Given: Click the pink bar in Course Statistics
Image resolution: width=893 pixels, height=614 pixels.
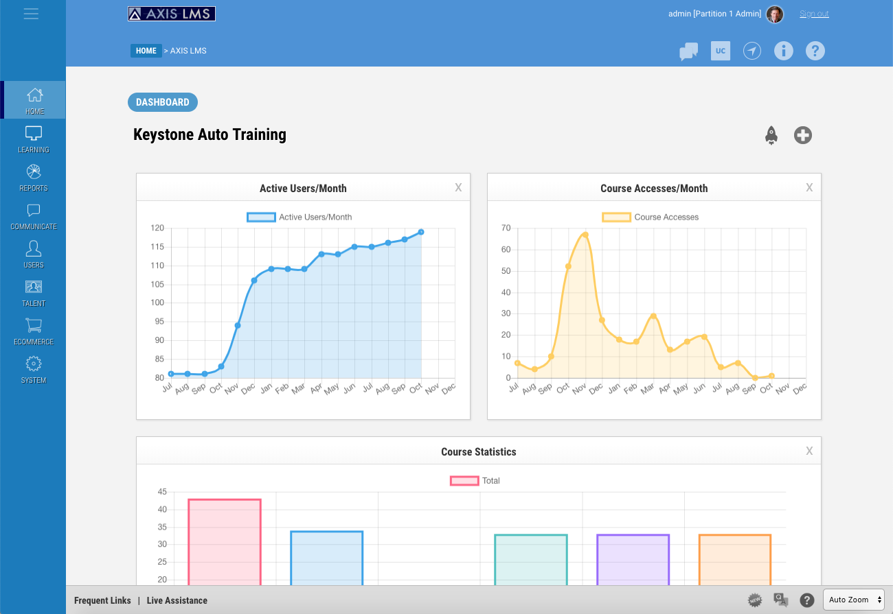Looking at the screenshot, I should [x=225, y=542].
